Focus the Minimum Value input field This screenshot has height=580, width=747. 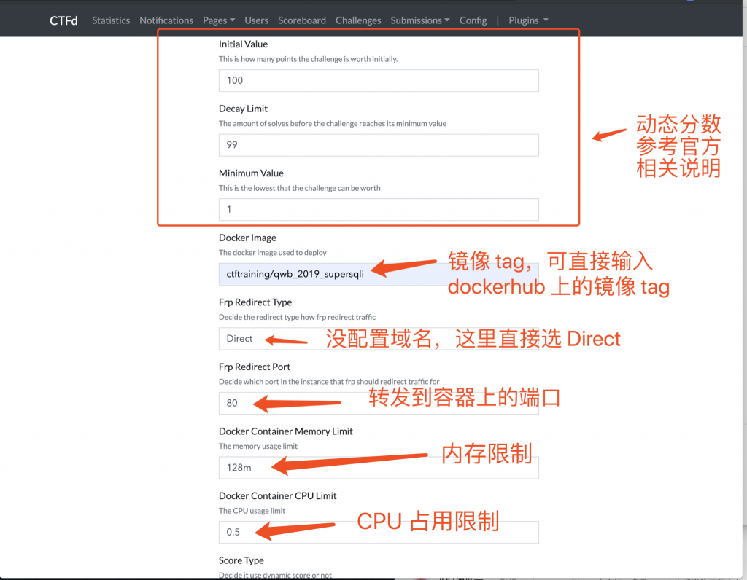pos(379,209)
